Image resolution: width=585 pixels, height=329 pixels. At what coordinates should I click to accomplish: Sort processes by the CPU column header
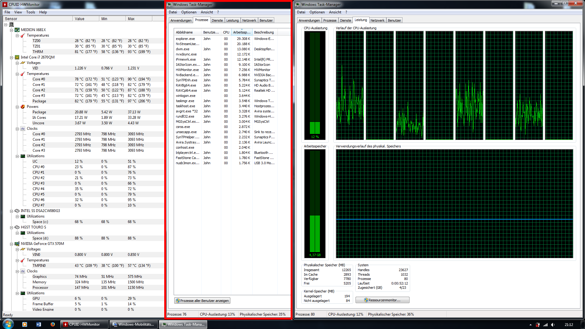tap(226, 32)
